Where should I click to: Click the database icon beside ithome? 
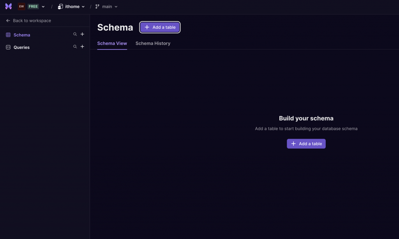60,7
